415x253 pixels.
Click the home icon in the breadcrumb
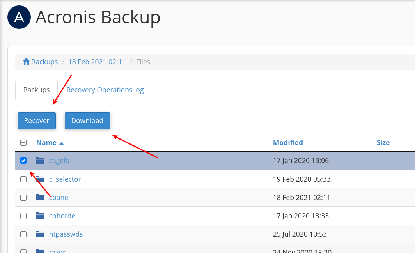tap(26, 61)
